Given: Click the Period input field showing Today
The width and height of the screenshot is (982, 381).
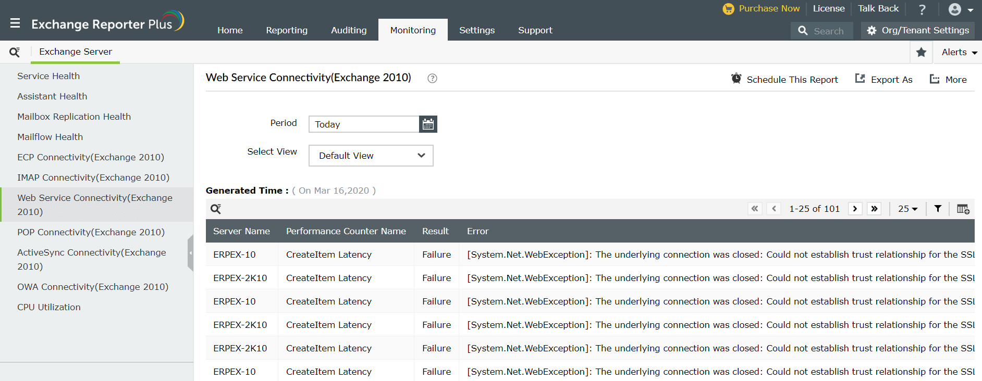Looking at the screenshot, I should pos(364,124).
